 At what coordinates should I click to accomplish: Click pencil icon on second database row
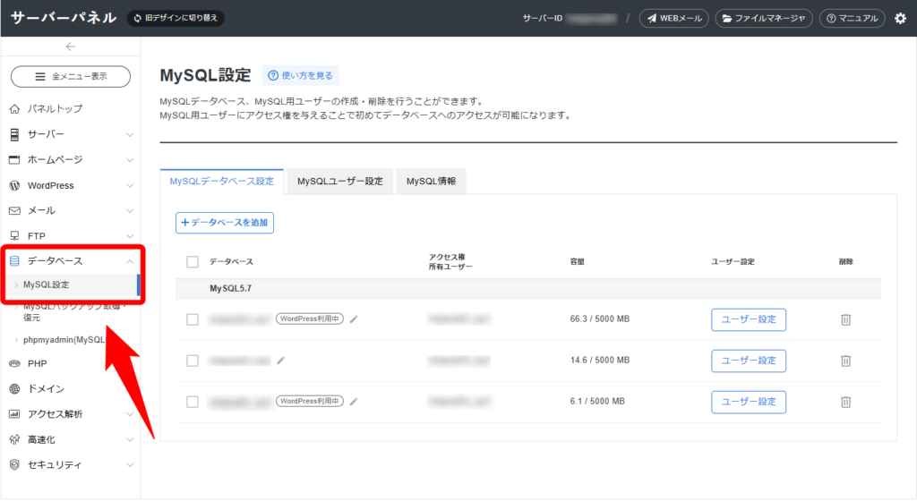[x=281, y=361]
